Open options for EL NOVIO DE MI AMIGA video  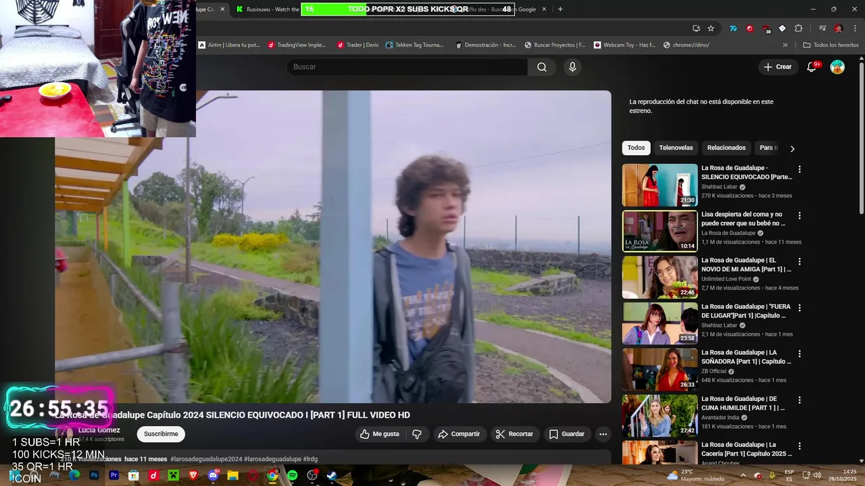(x=799, y=262)
